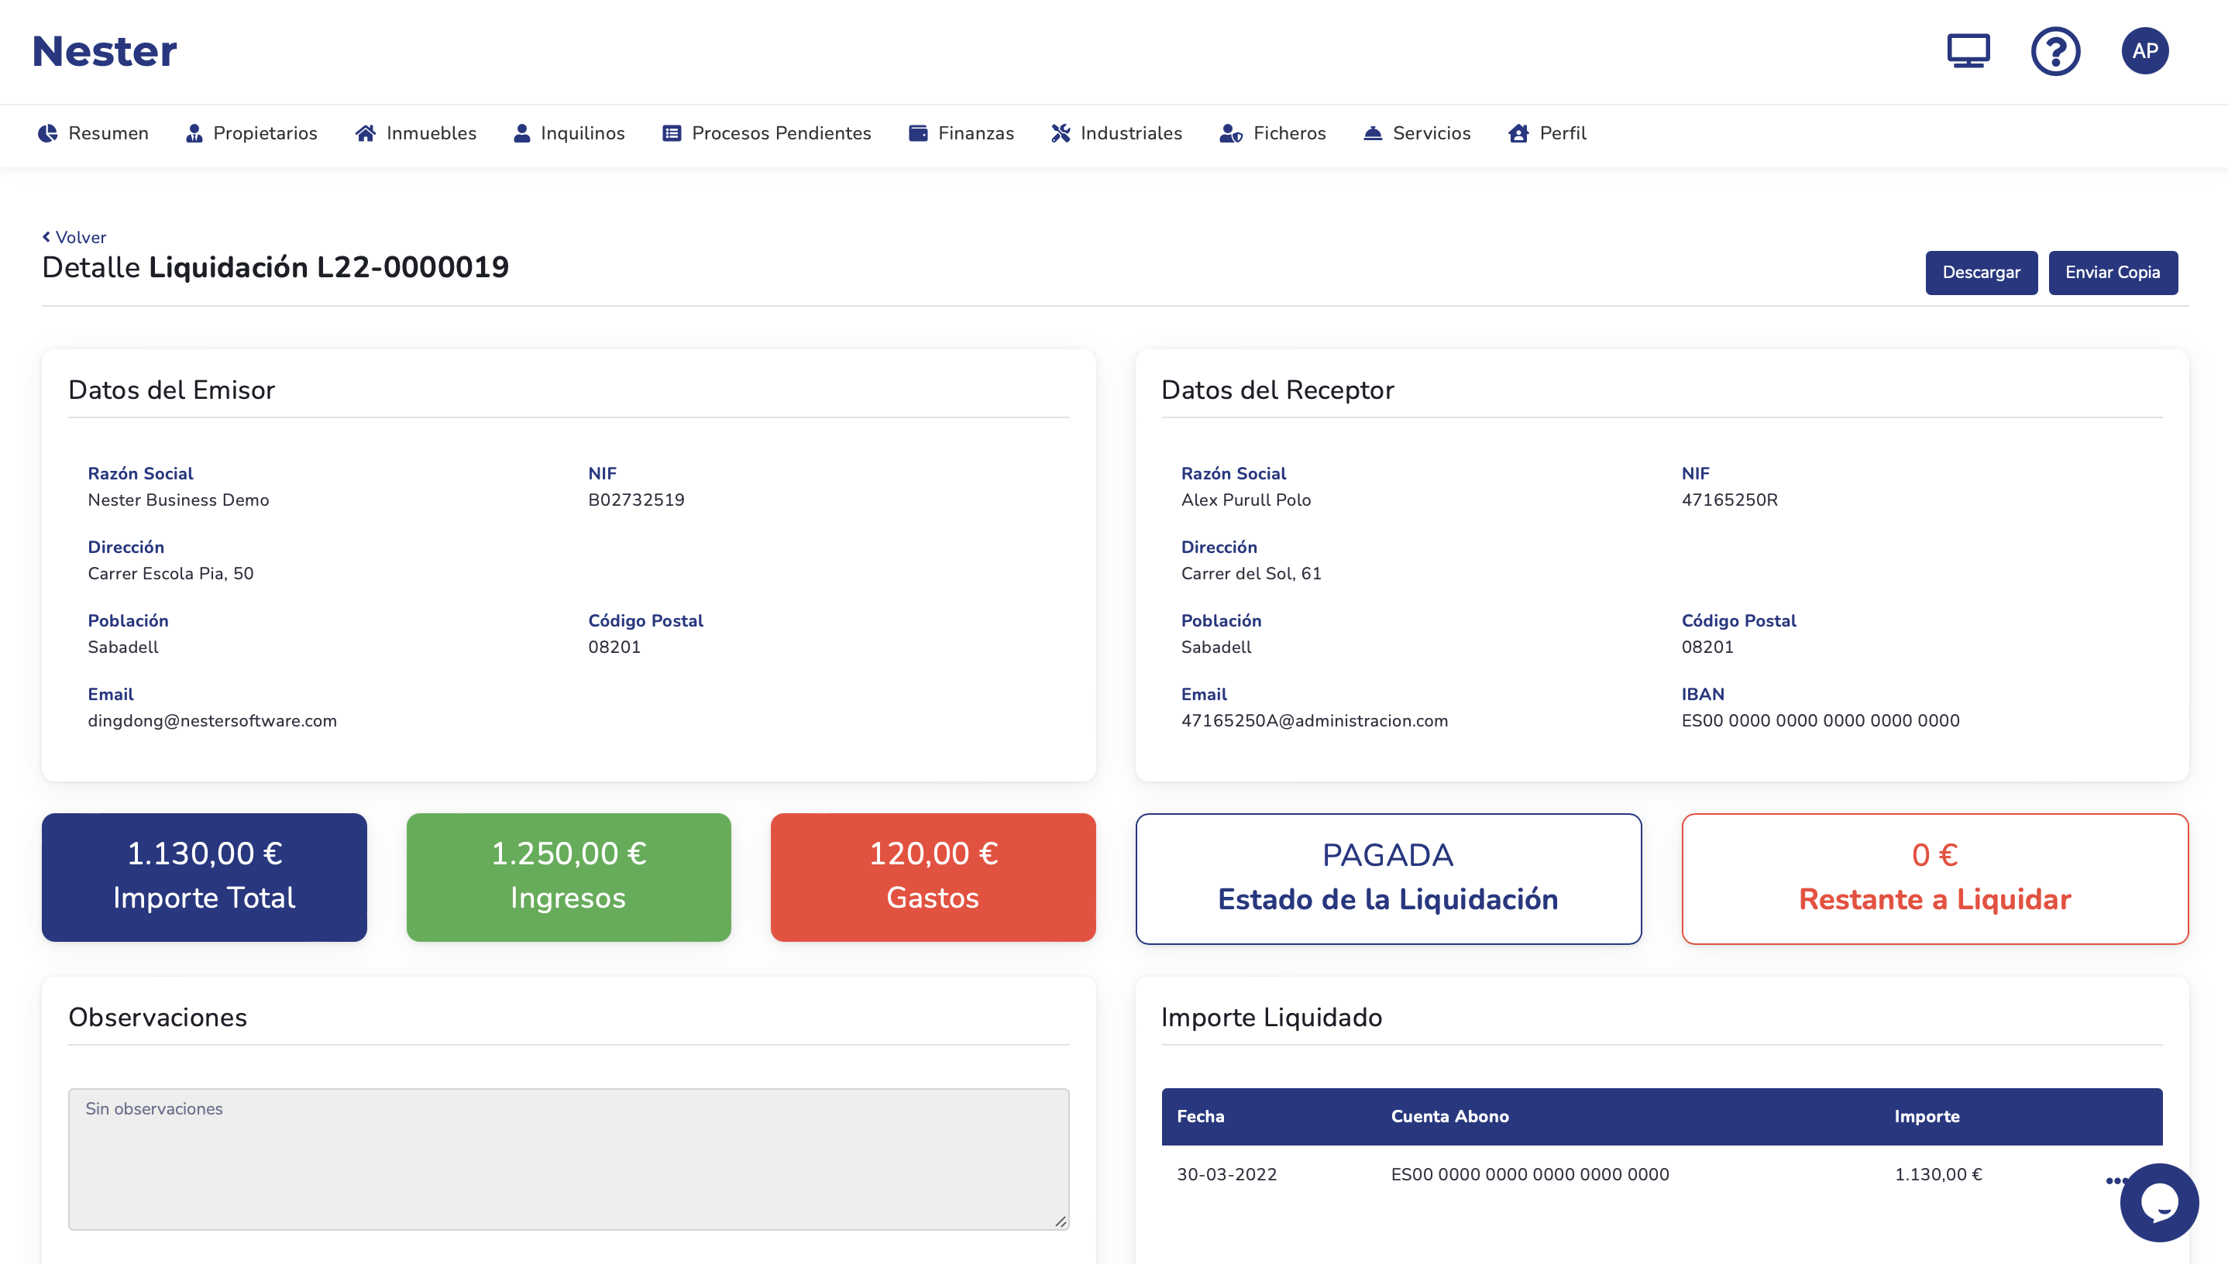Go to the Propietarios tab

[250, 132]
